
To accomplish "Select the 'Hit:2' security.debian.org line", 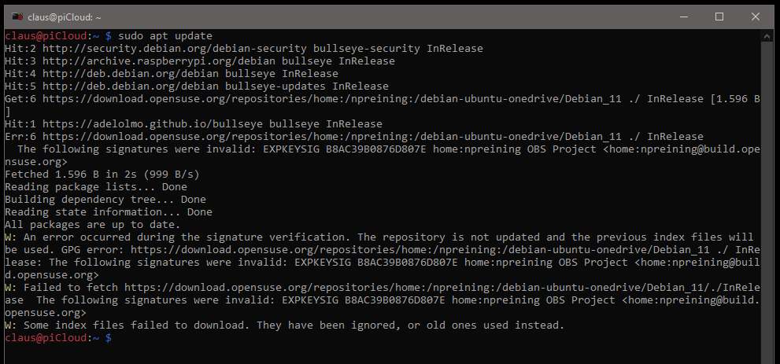I will [x=244, y=49].
